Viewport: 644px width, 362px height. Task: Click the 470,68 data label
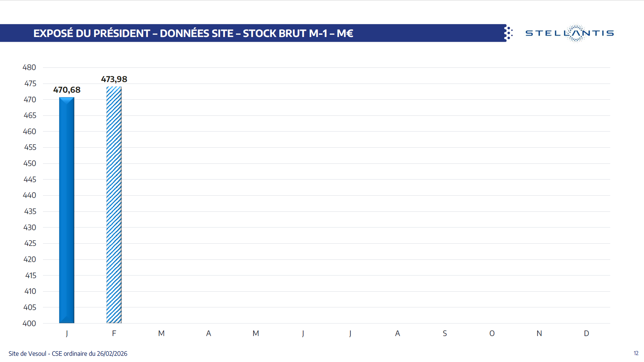click(x=67, y=90)
